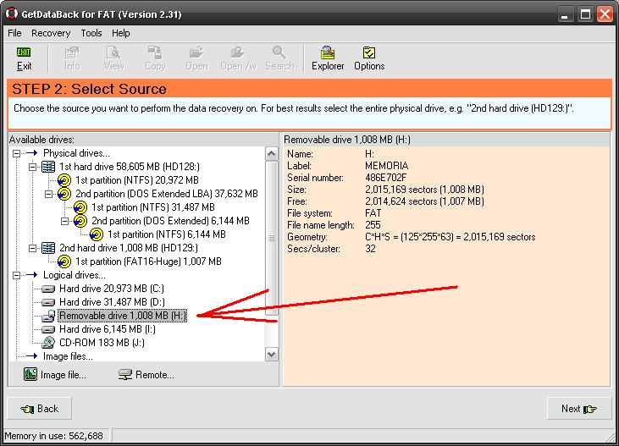Viewport: 619px width, 446px height.
Task: Click the NTFS 31,487 MB partition icon
Action: click(80, 207)
